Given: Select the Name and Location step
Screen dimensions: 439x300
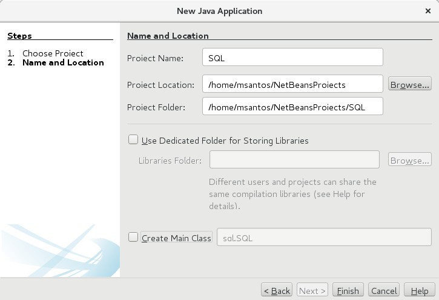Looking at the screenshot, I should [63, 62].
